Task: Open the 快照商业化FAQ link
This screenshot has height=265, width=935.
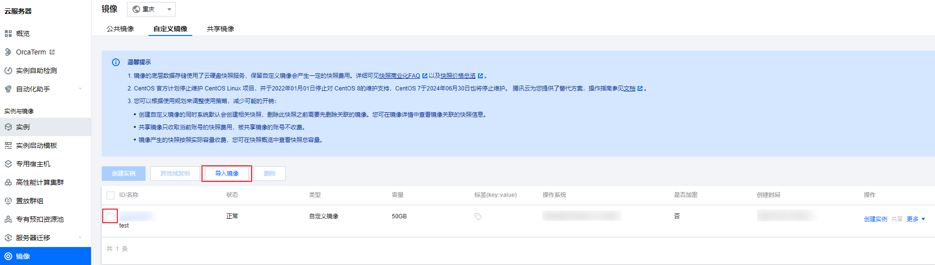Action: coord(400,76)
